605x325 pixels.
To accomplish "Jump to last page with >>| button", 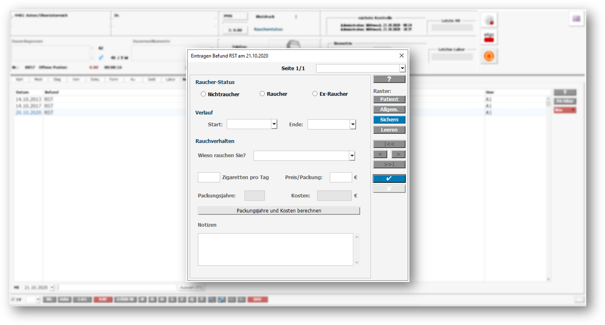I will coord(389,165).
